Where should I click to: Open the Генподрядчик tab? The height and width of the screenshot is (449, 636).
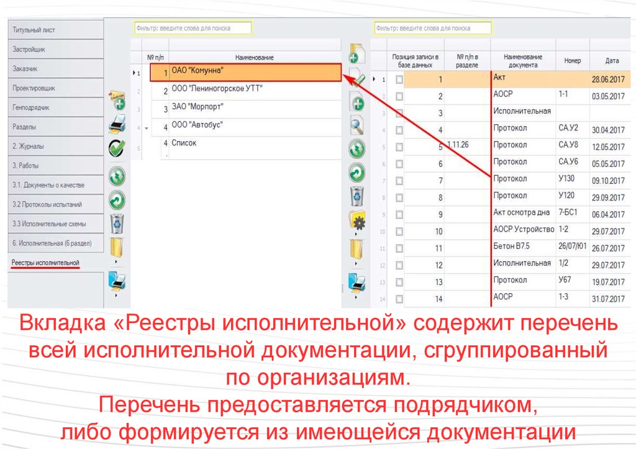56,107
